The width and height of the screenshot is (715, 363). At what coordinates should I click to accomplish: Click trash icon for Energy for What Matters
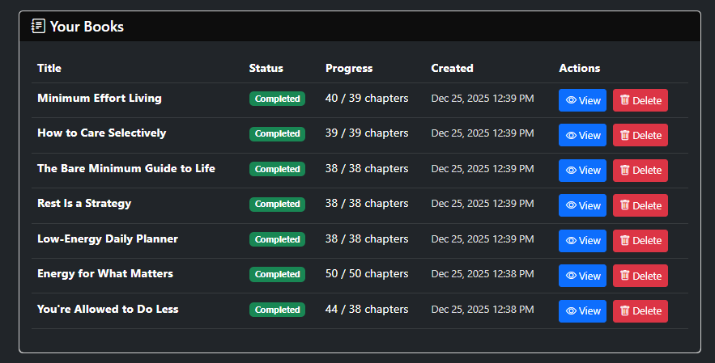click(624, 276)
